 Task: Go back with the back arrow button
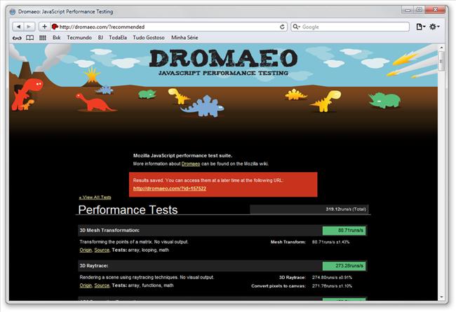tap(18, 27)
